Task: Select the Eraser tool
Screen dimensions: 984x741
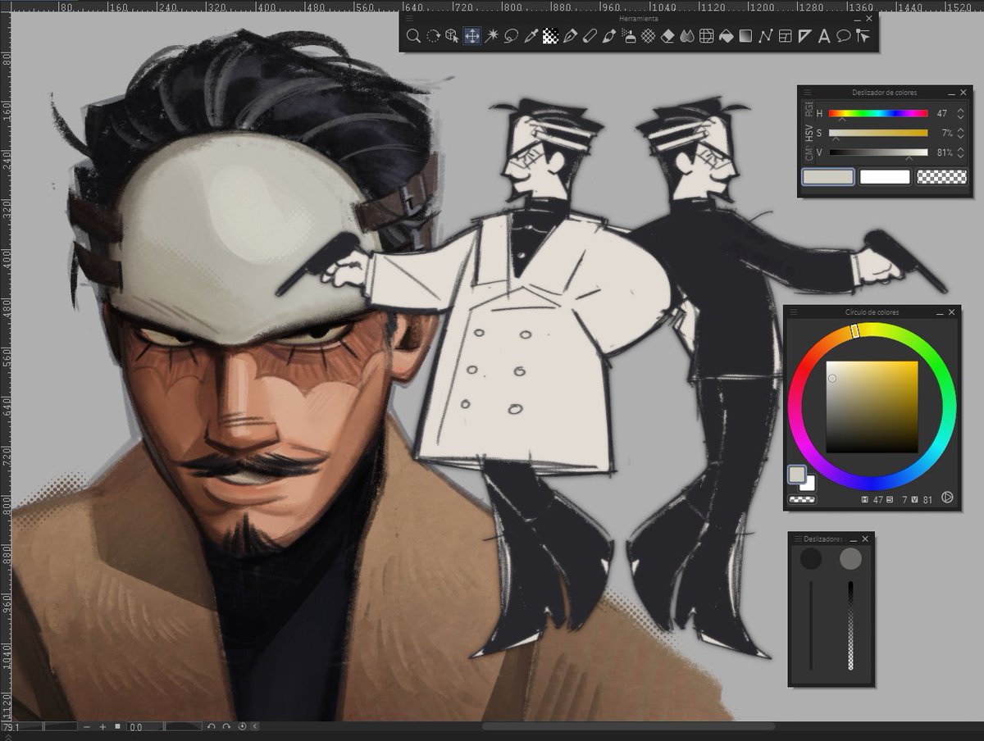Action: click(x=667, y=35)
